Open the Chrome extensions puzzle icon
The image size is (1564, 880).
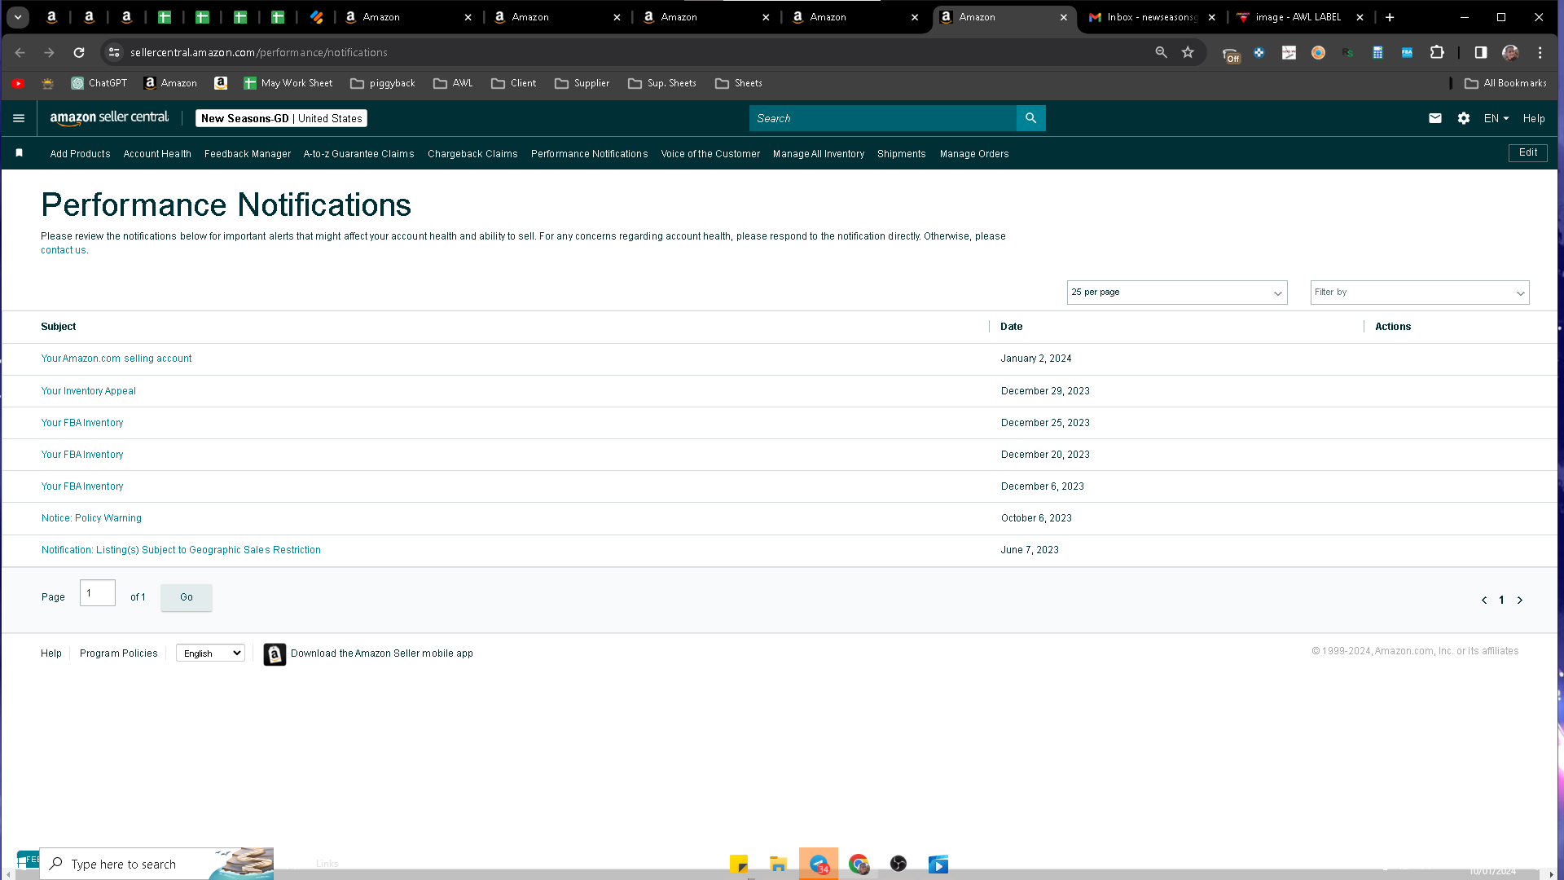(x=1437, y=53)
